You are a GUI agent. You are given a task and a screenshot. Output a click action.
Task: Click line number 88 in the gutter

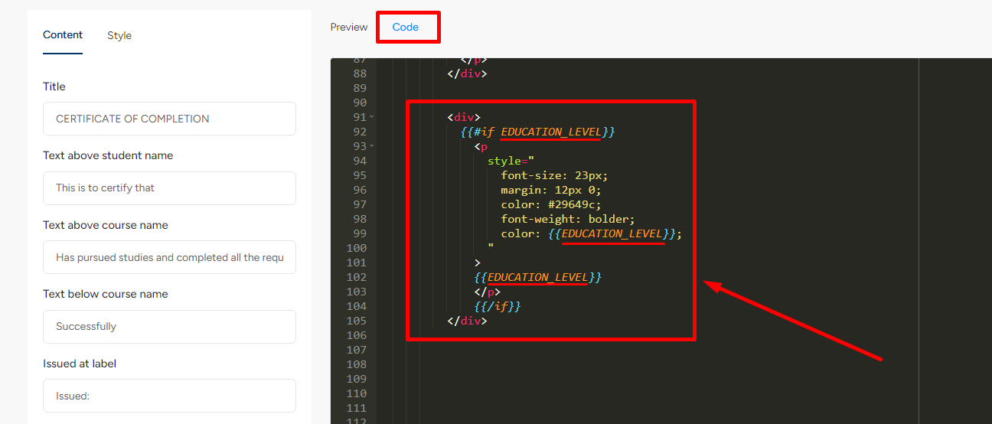coord(360,73)
